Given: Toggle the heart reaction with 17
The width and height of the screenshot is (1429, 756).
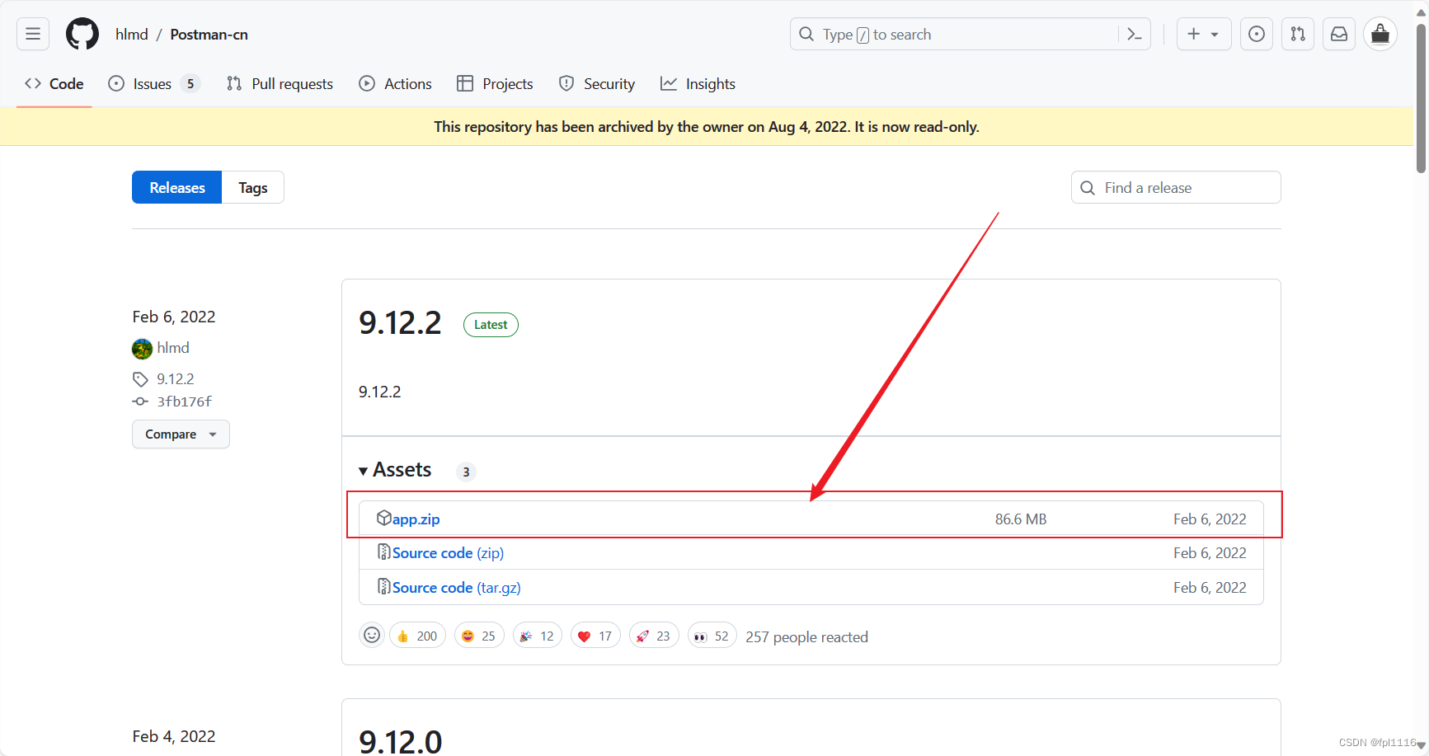Looking at the screenshot, I should click(x=595, y=636).
